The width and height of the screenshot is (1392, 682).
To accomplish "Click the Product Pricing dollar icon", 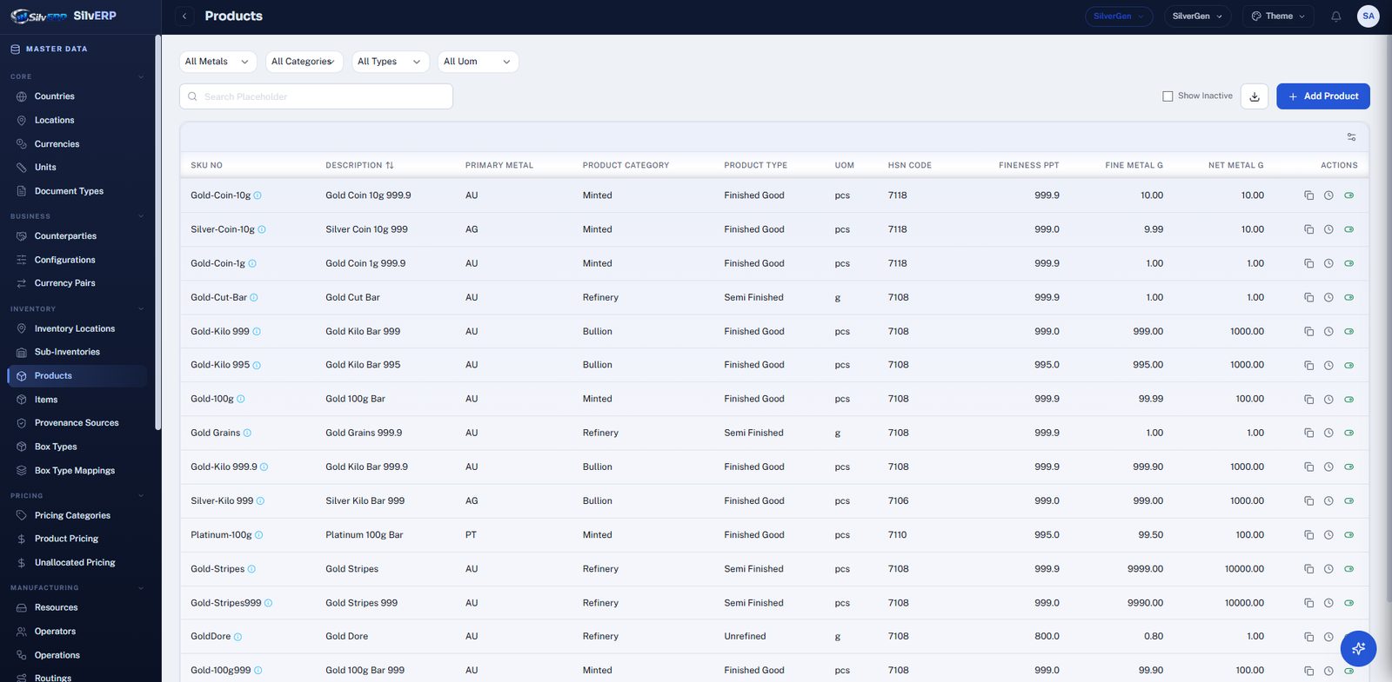I will click(22, 539).
